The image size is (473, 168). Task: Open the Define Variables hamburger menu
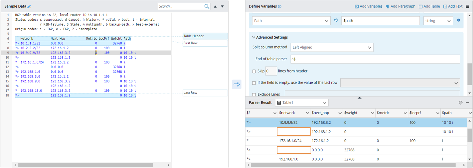pos(467,6)
